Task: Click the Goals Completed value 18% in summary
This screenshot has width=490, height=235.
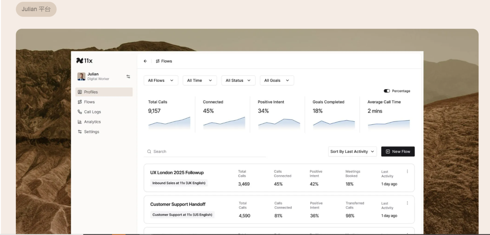Action: 318,111
